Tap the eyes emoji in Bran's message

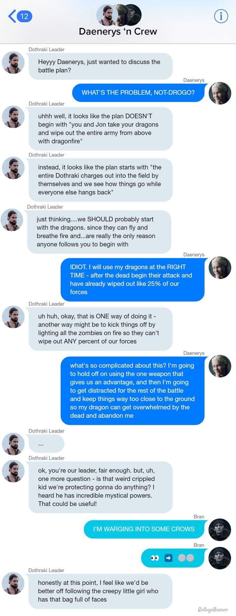tap(155, 558)
